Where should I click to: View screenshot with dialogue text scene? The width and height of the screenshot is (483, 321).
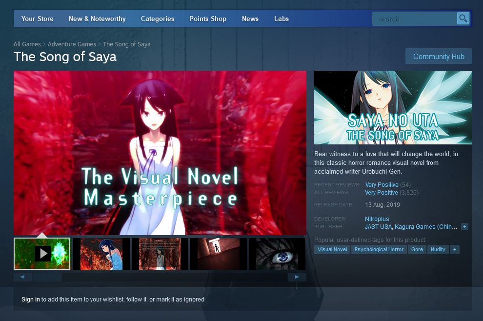click(160, 254)
